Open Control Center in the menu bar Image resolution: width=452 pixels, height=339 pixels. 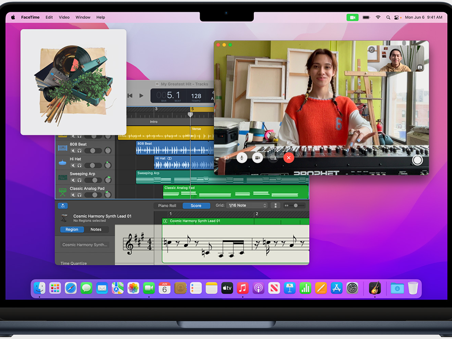396,17
